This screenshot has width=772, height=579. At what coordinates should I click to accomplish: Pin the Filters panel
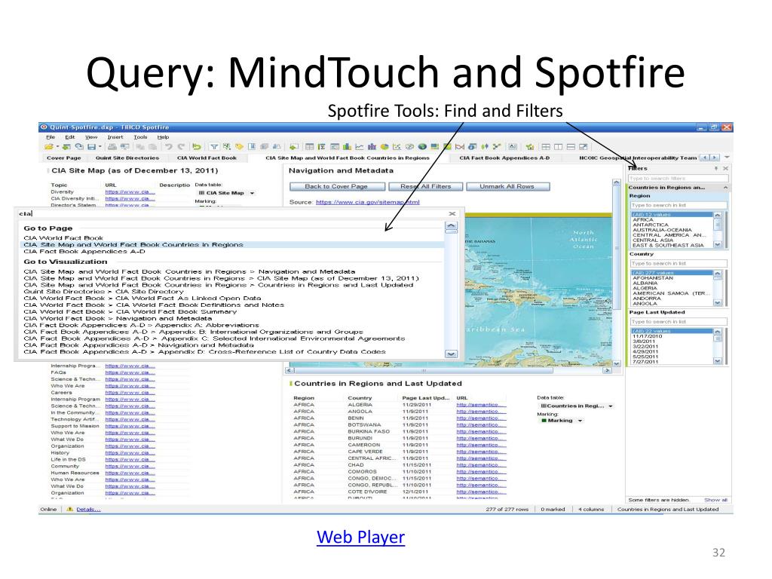716,168
